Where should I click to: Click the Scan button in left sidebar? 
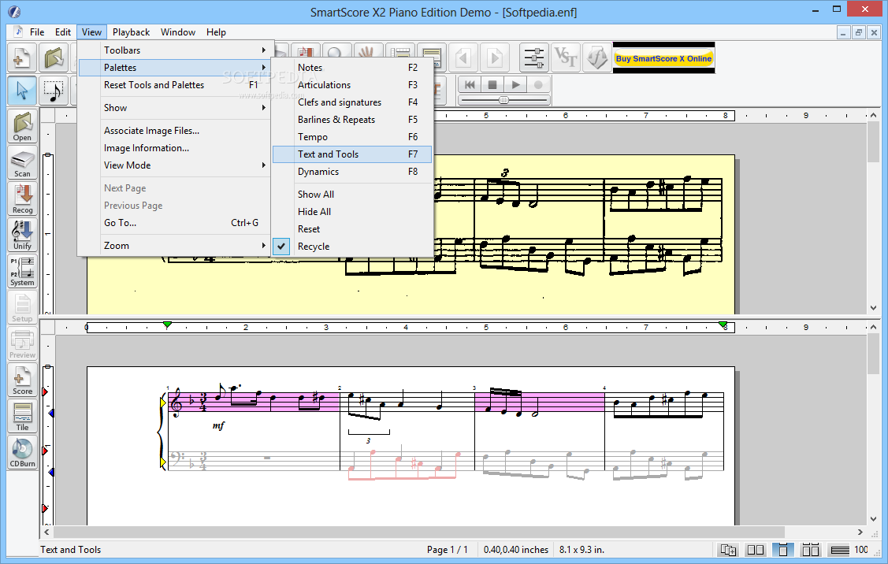pos(22,163)
